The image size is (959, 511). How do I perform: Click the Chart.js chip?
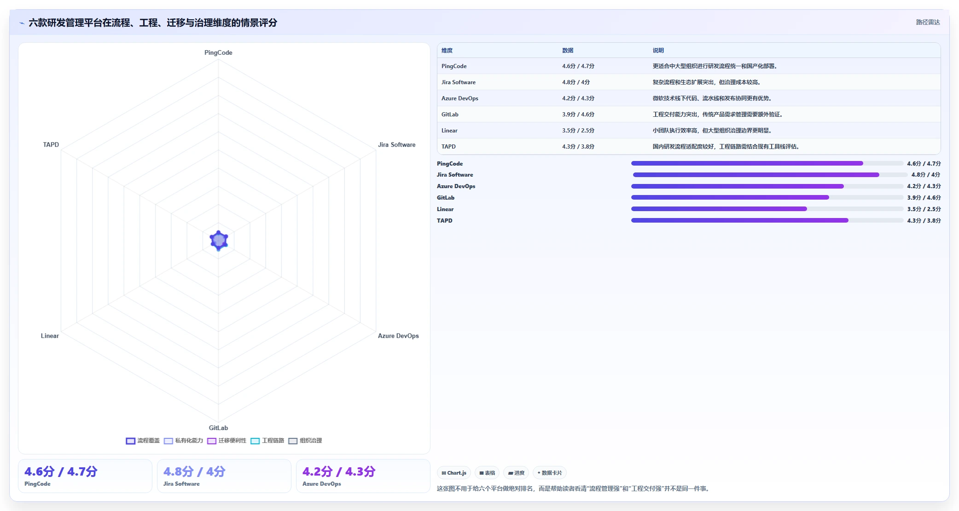[x=454, y=473]
